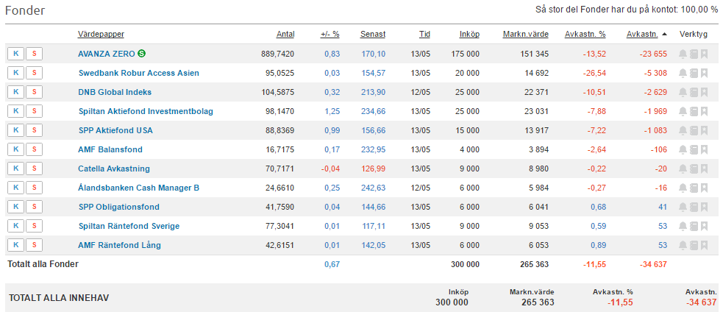Sort the table by the Avkastn. column
Image resolution: width=723 pixels, height=312 pixels.
[x=642, y=34]
